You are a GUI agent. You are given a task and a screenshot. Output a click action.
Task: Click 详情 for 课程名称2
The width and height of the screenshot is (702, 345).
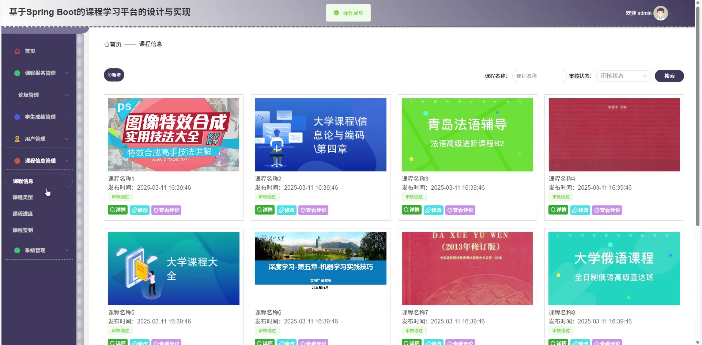pyautogui.click(x=265, y=210)
